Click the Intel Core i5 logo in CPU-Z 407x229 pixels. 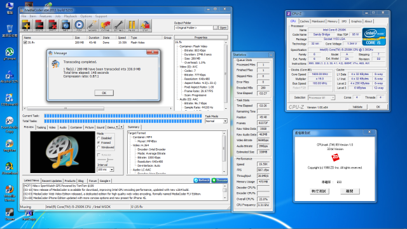coord(374,37)
